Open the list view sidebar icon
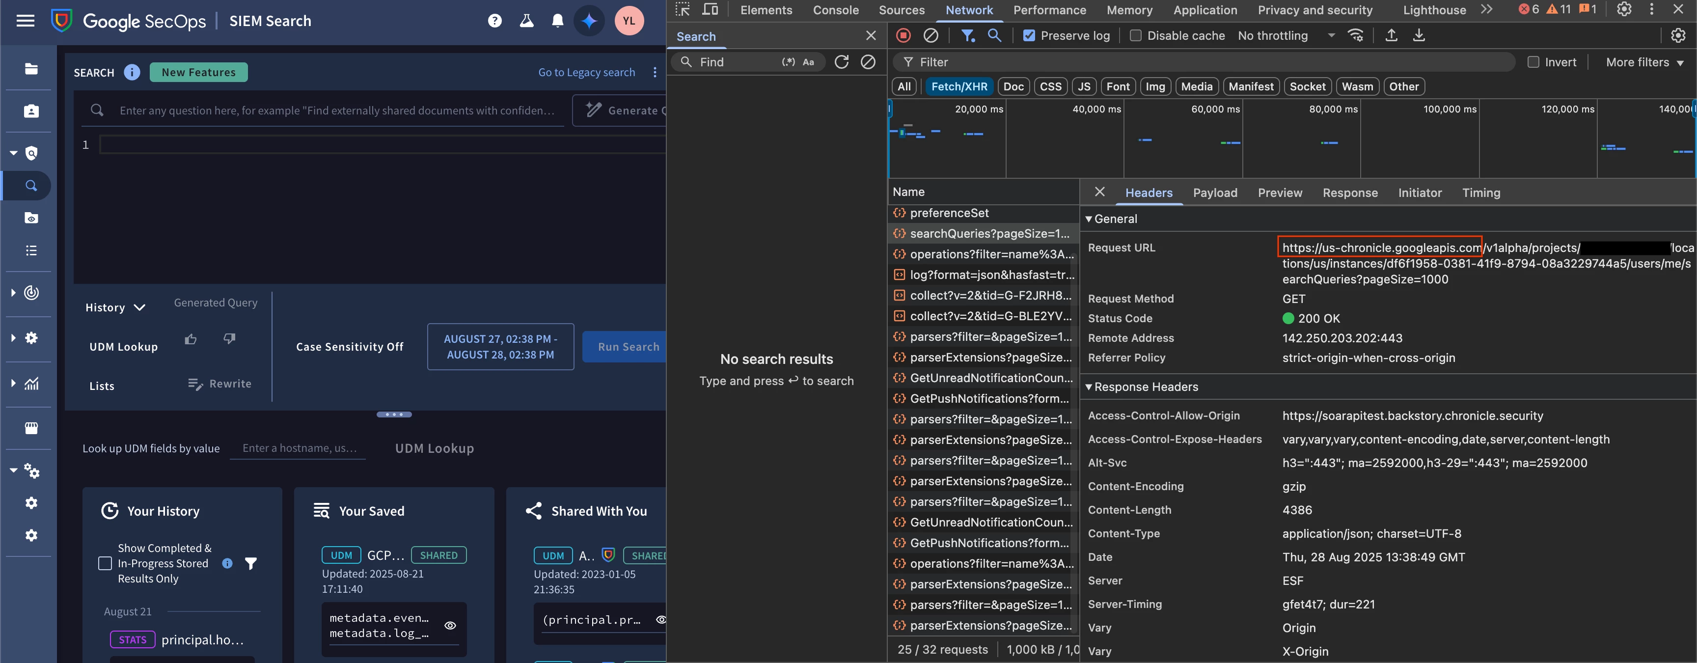 coord(31,250)
